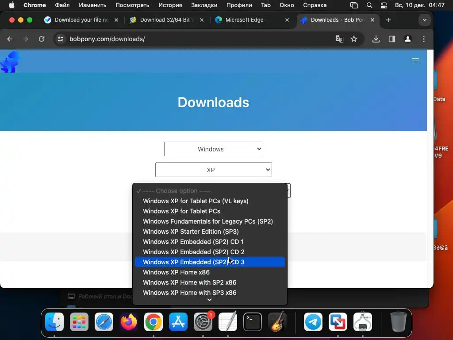Open the Trash in the Dock
Image resolution: width=453 pixels, height=340 pixels.
(x=399, y=322)
